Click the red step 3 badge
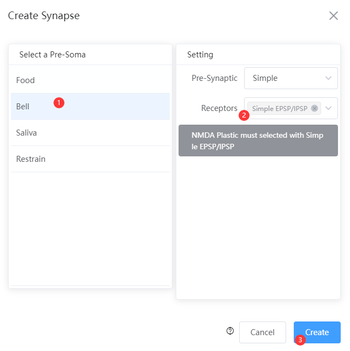This screenshot has height=351, width=350. pyautogui.click(x=300, y=340)
